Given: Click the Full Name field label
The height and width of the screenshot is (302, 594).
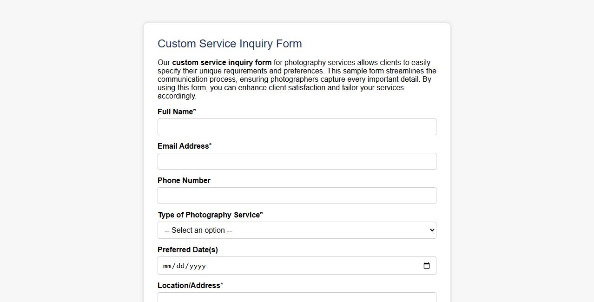Looking at the screenshot, I should tap(175, 112).
